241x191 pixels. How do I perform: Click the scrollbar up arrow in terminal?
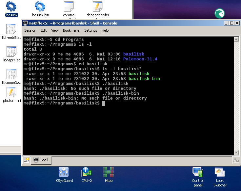click(236, 40)
